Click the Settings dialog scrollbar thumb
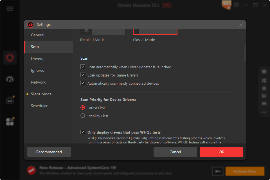 click(245, 53)
